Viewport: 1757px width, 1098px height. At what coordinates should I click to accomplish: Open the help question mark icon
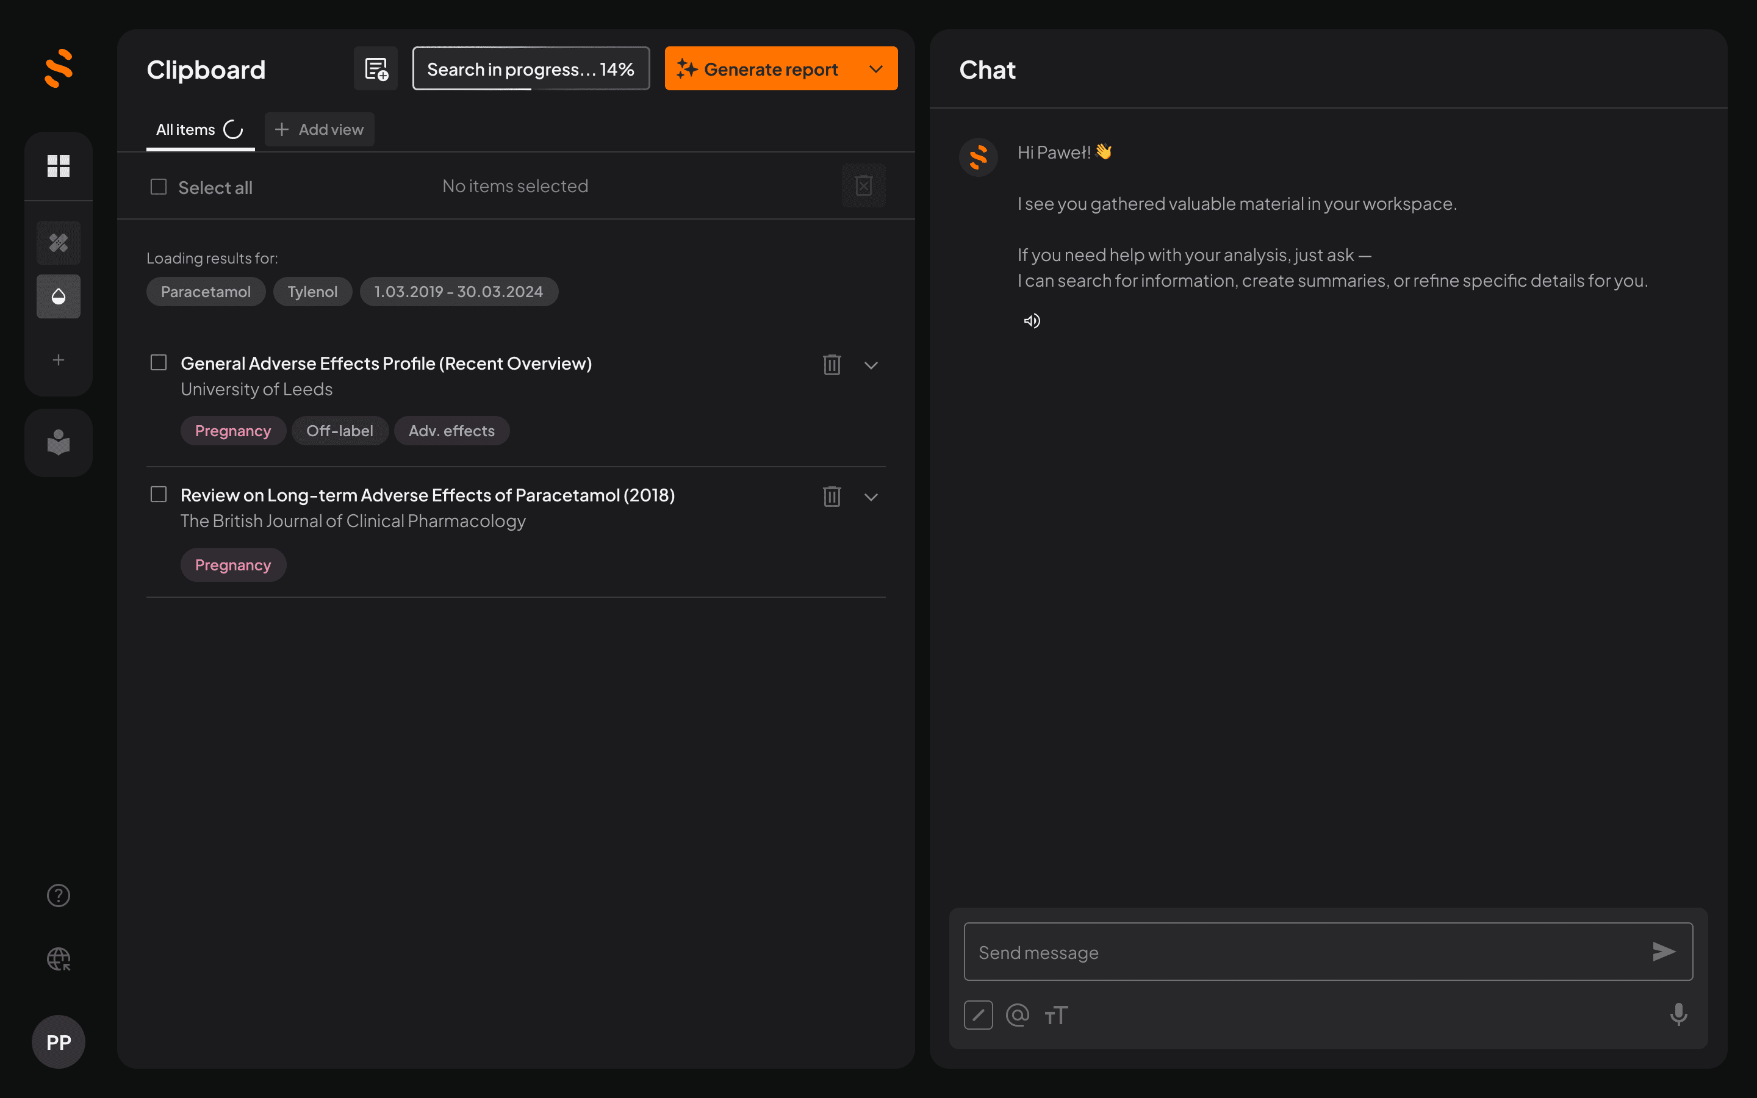point(58,895)
